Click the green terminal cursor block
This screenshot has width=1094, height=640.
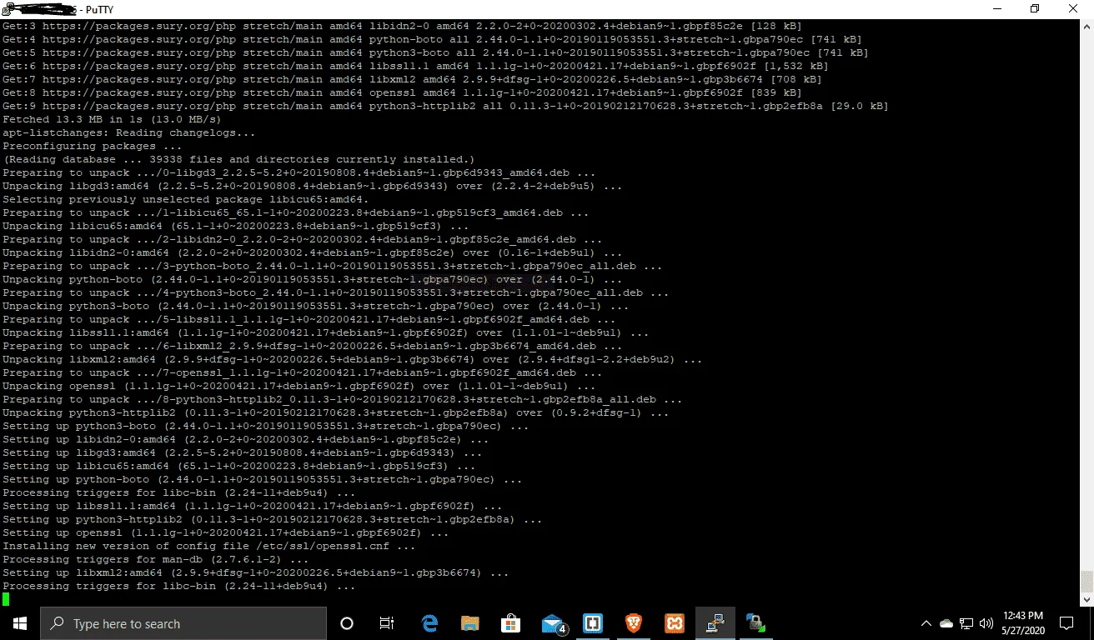(6, 599)
